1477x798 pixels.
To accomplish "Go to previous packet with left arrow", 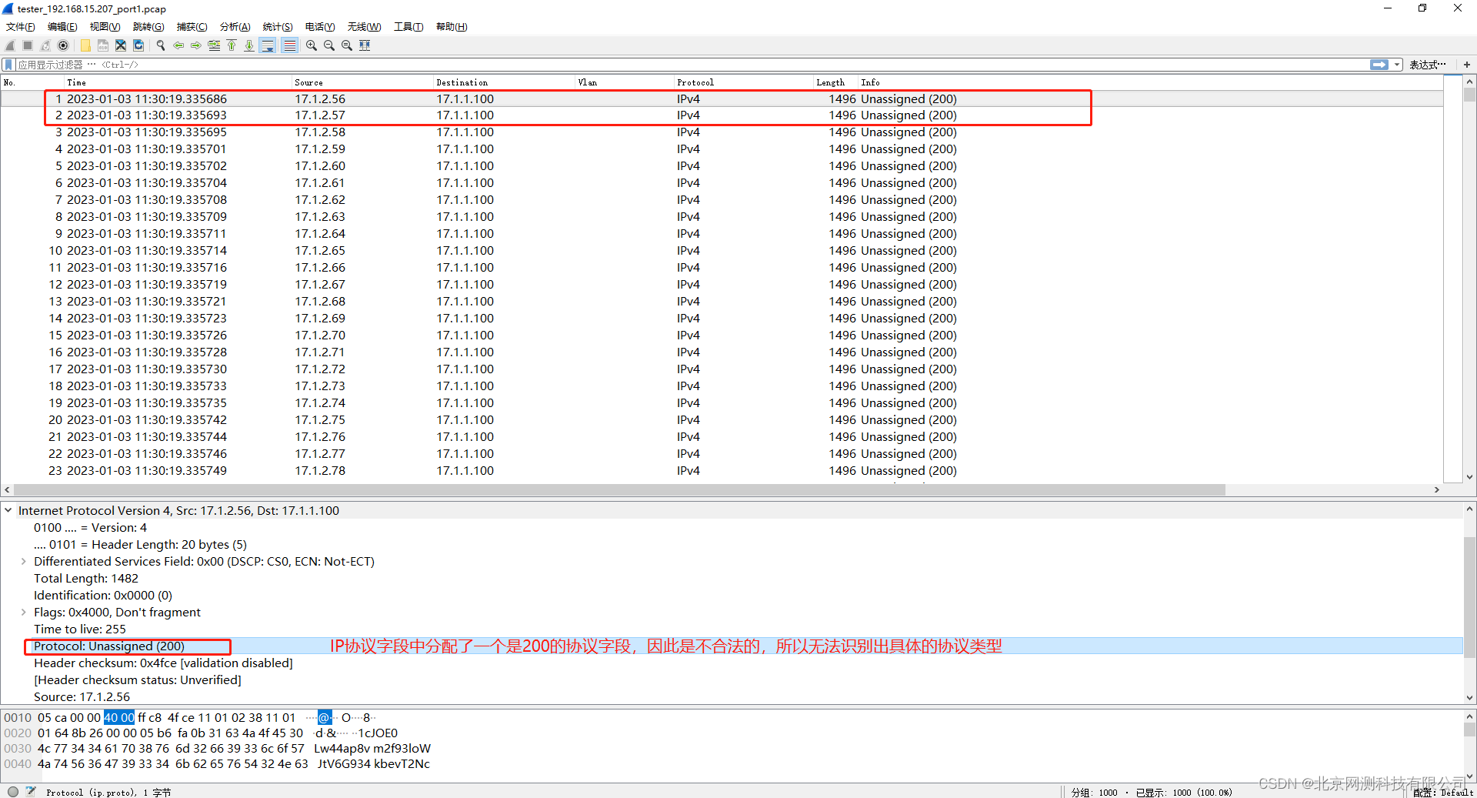I will point(178,45).
